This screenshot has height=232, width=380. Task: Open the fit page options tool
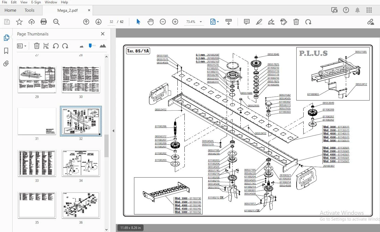point(214,22)
